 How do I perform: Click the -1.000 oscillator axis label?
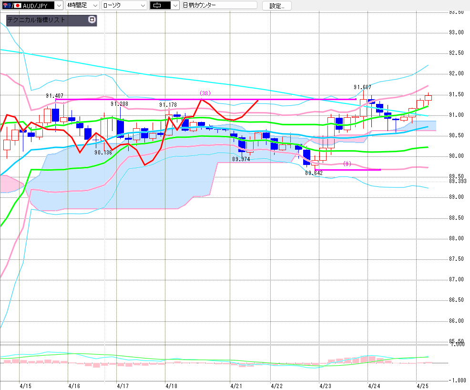click(458, 380)
